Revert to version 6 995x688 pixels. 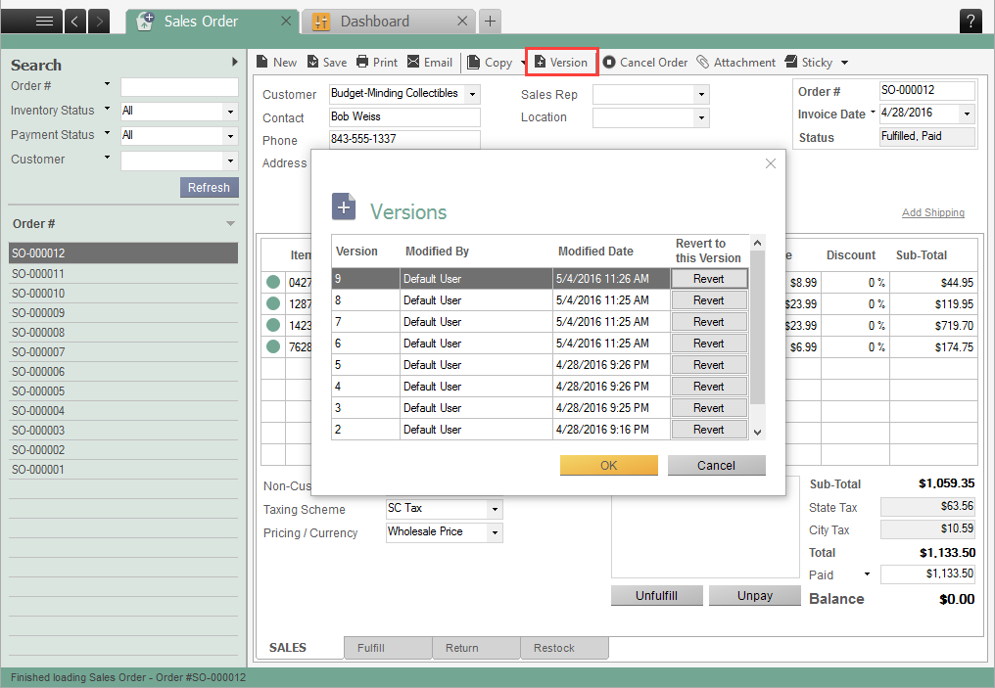[709, 344]
